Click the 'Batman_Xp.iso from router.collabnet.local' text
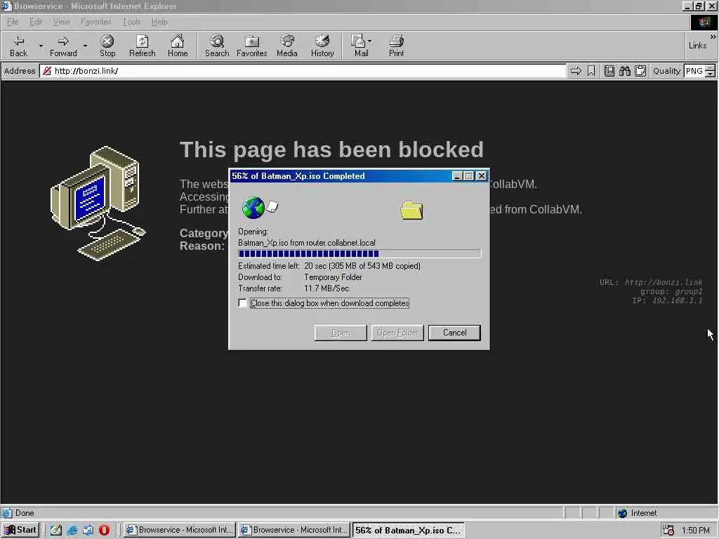The height and width of the screenshot is (539, 719). 306,243
